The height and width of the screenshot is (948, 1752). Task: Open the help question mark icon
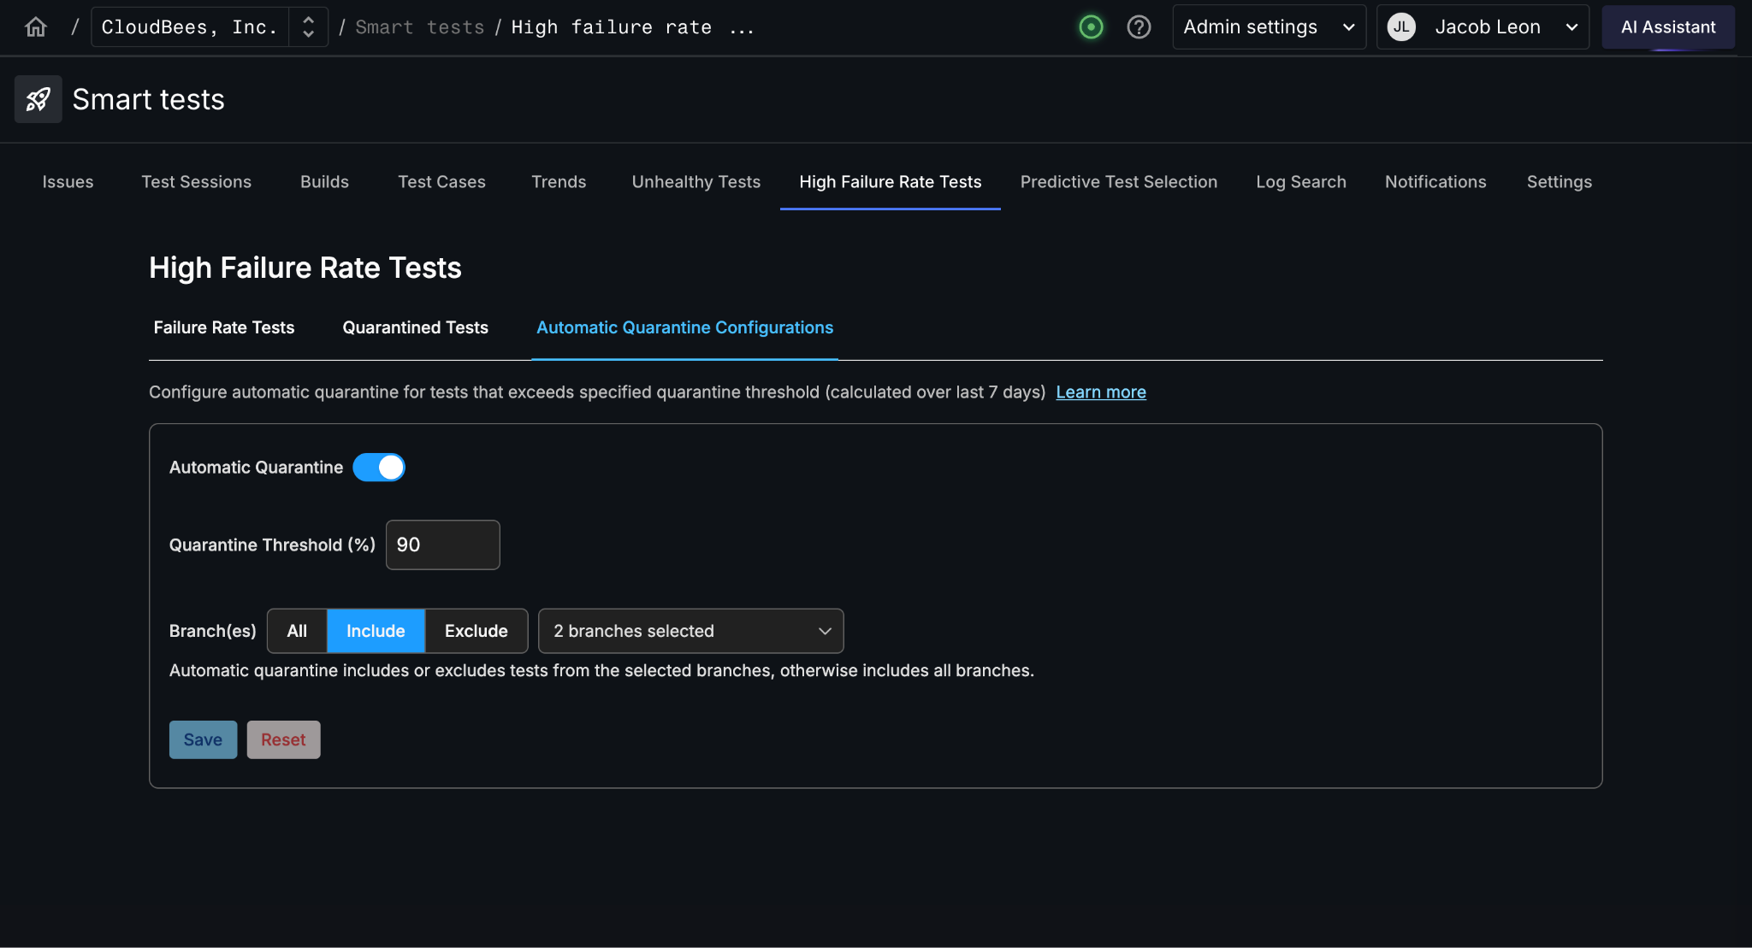[1139, 27]
